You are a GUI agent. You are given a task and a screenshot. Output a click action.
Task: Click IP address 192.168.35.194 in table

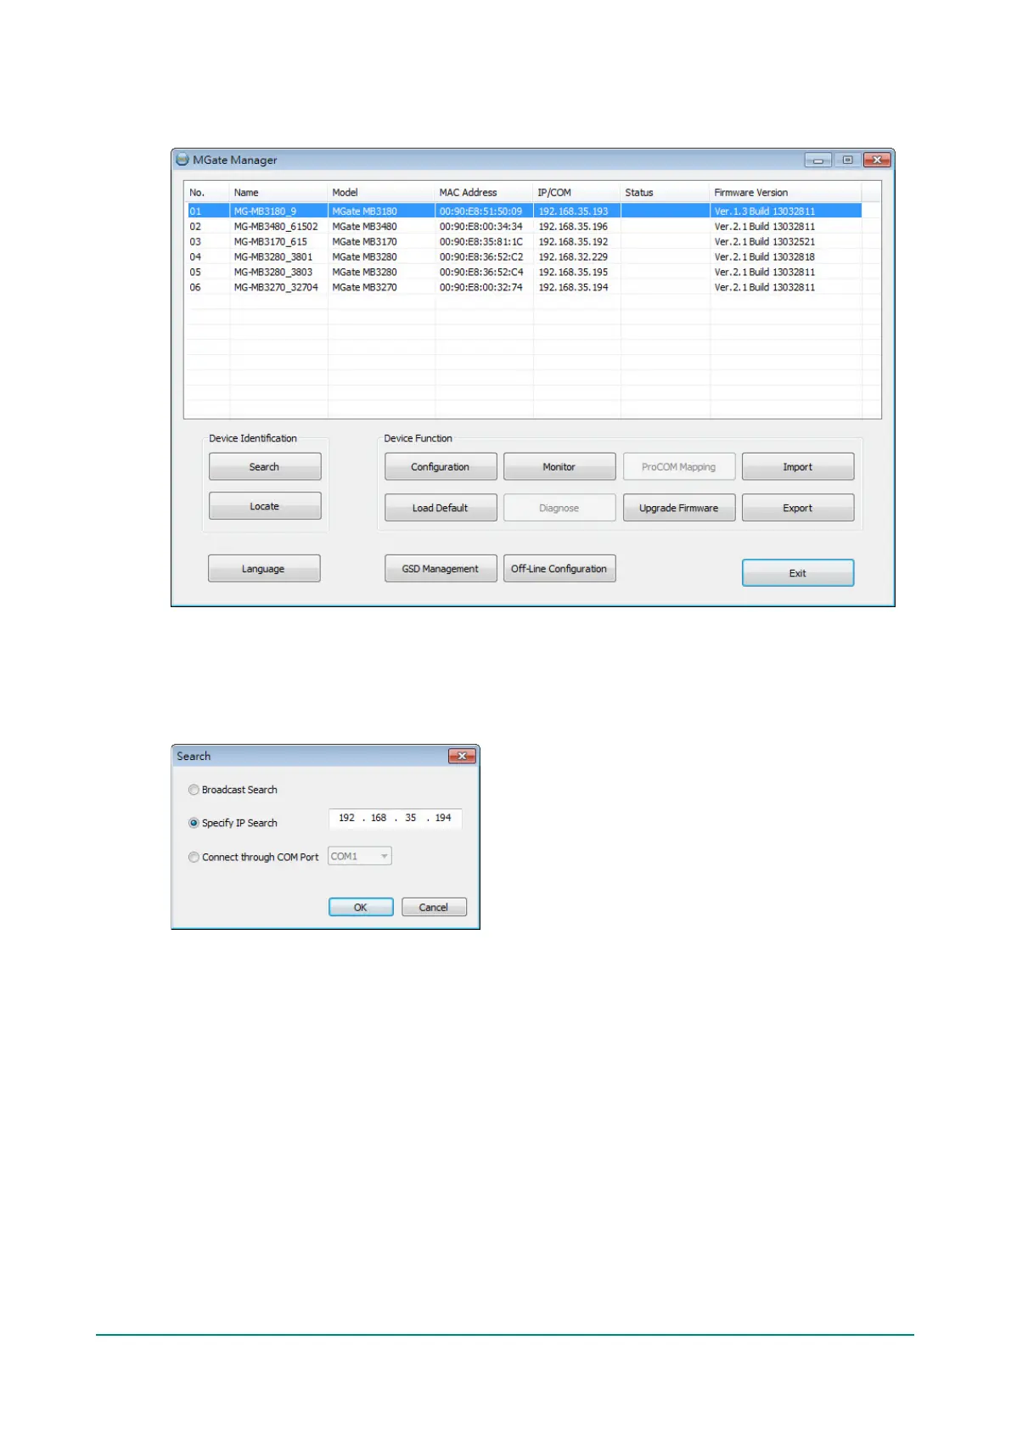(573, 288)
